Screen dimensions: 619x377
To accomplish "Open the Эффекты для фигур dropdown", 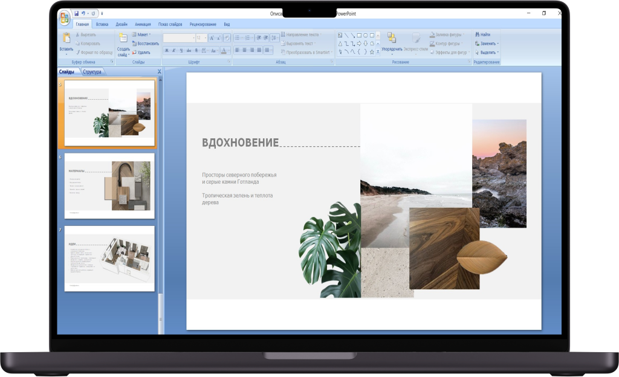I will (450, 52).
